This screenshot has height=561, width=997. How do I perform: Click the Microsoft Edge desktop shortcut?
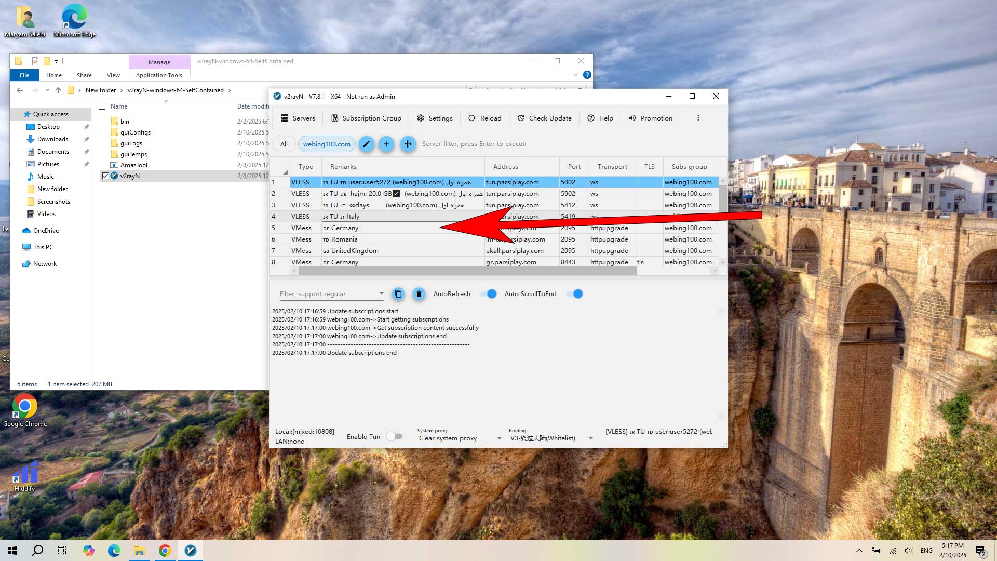[x=75, y=21]
